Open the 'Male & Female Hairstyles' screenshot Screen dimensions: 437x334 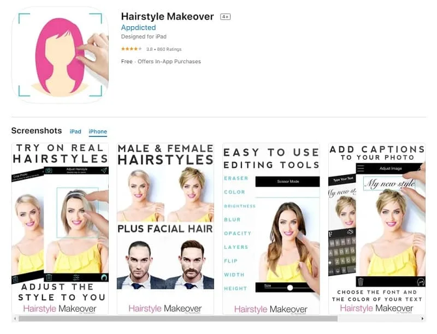[x=166, y=229]
